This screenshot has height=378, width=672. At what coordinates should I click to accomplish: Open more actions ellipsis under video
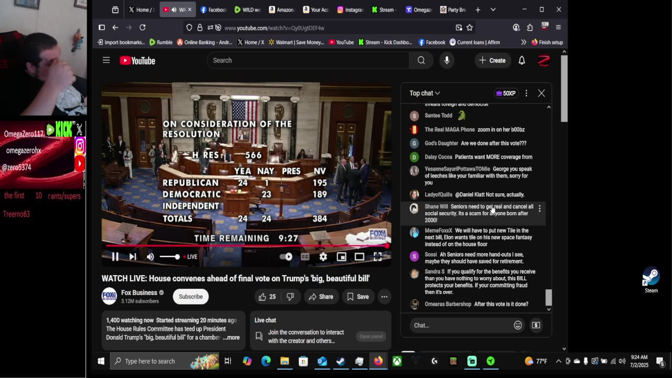click(384, 297)
